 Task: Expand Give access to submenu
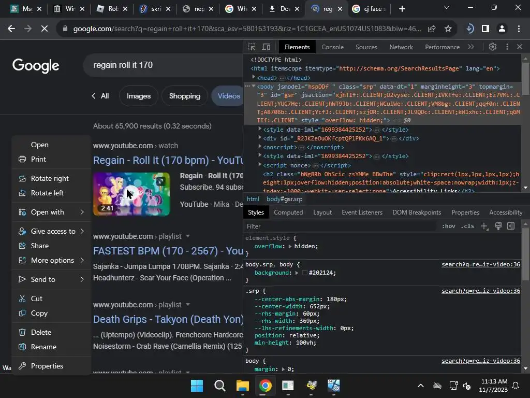tap(51, 232)
